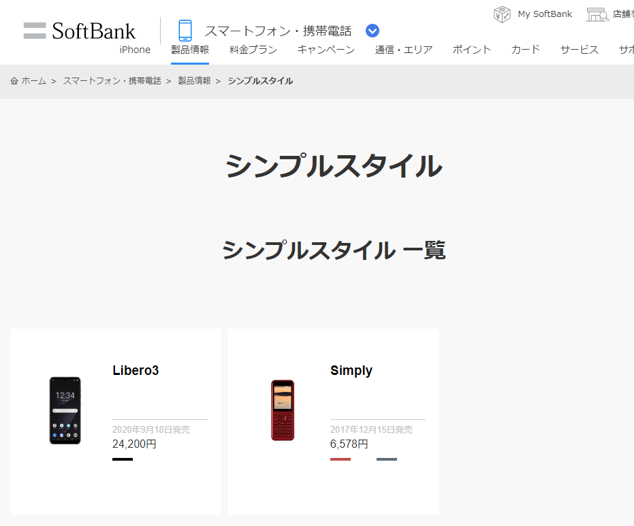This screenshot has width=634, height=526.
Task: Open My SoftBank link
Action: 545,14
